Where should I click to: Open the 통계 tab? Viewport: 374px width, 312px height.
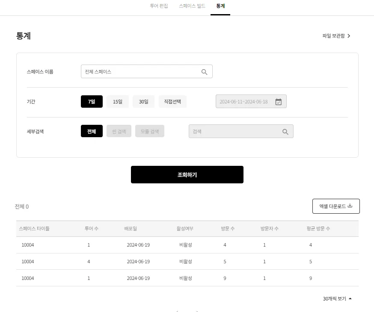220,6
